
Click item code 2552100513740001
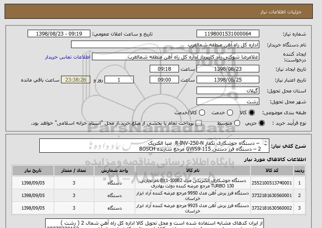272,183
